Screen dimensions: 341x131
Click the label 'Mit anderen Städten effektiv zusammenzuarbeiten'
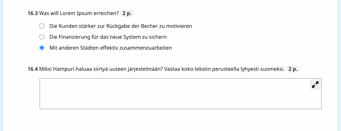tap(111, 48)
